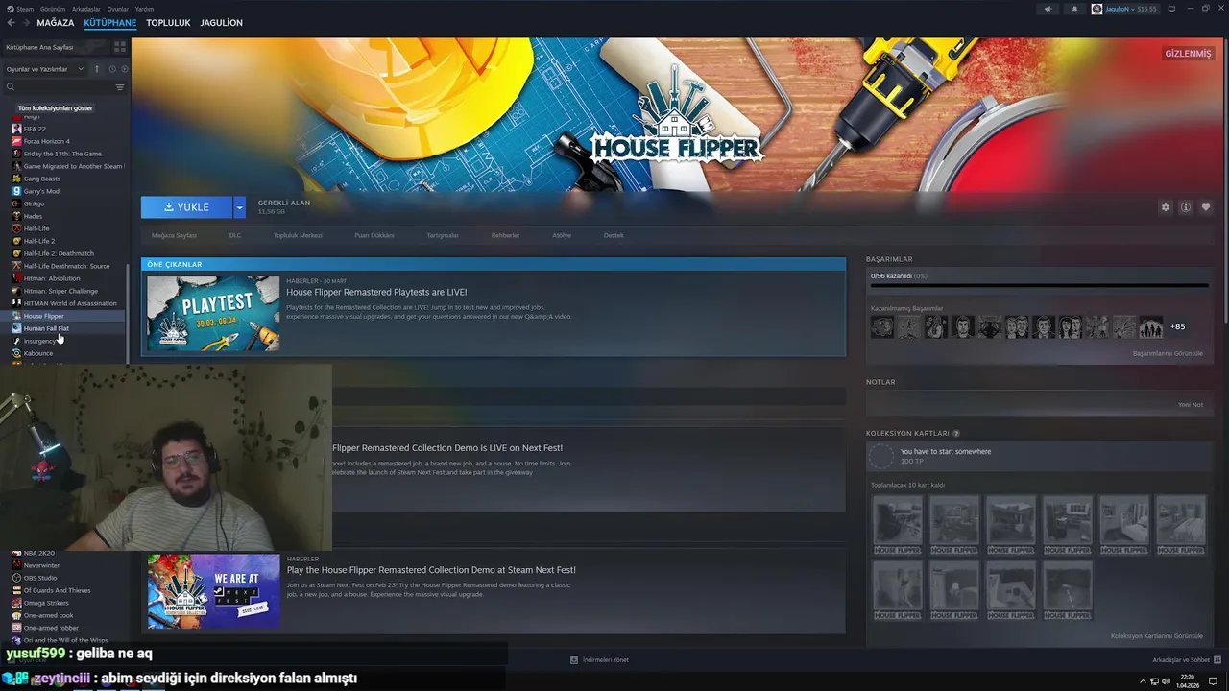Go forward with the right arrow
Image resolution: width=1229 pixels, height=691 pixels.
coord(25,23)
